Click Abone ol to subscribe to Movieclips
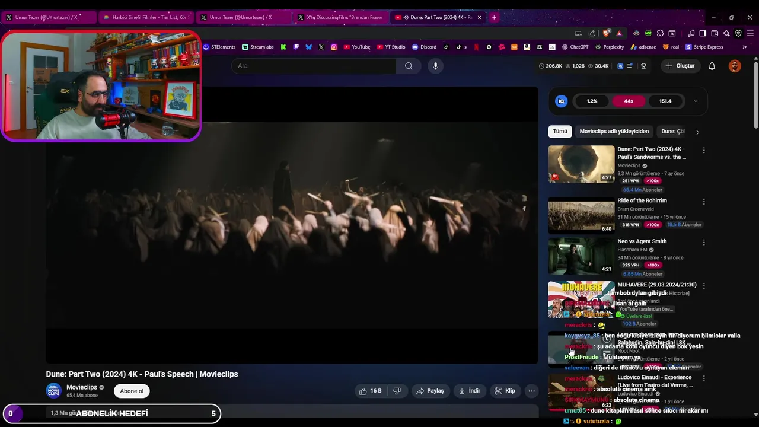The width and height of the screenshot is (759, 427). (132, 391)
